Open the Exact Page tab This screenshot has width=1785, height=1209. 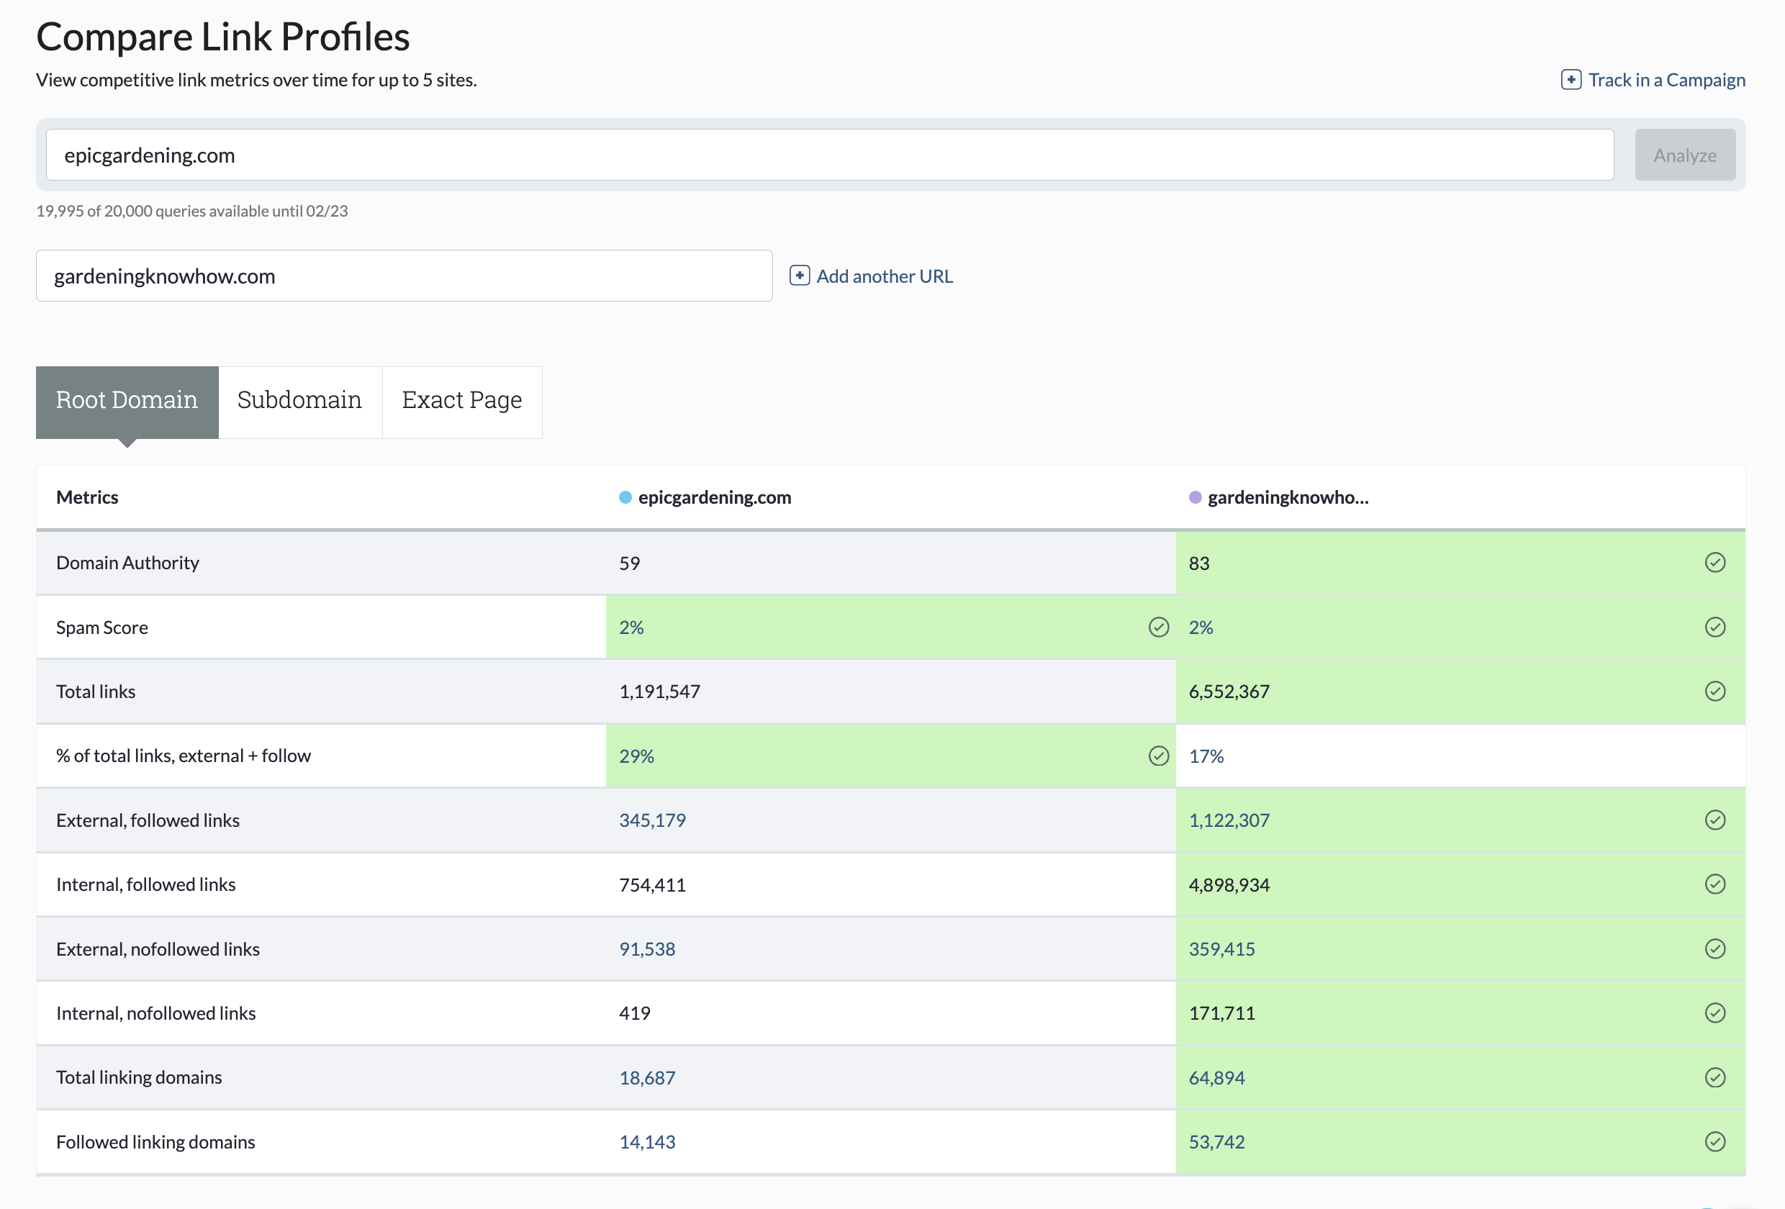[x=461, y=400]
